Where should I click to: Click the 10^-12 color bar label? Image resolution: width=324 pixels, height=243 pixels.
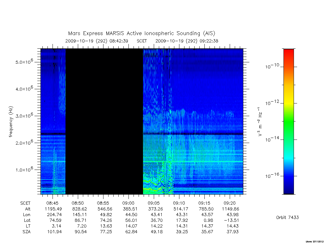coord(272,103)
